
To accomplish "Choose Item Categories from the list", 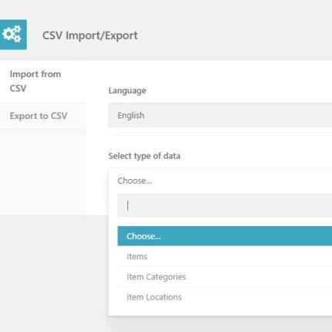I will [x=225, y=276].
